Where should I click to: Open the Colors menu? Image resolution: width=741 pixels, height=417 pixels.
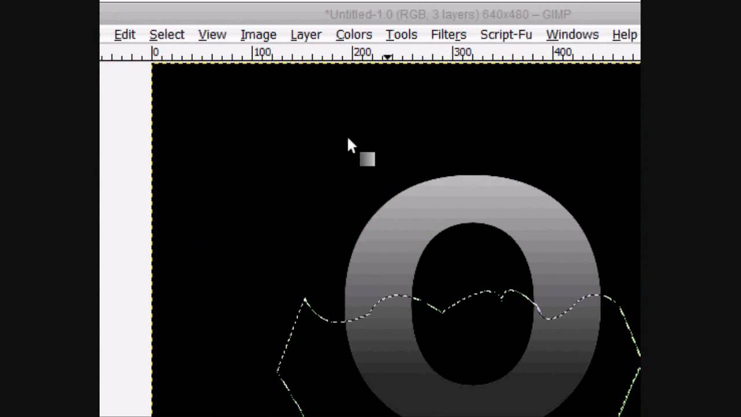coord(354,35)
